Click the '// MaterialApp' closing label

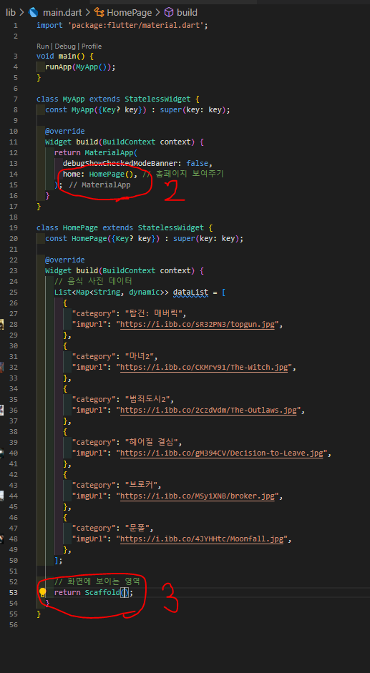[x=99, y=185]
